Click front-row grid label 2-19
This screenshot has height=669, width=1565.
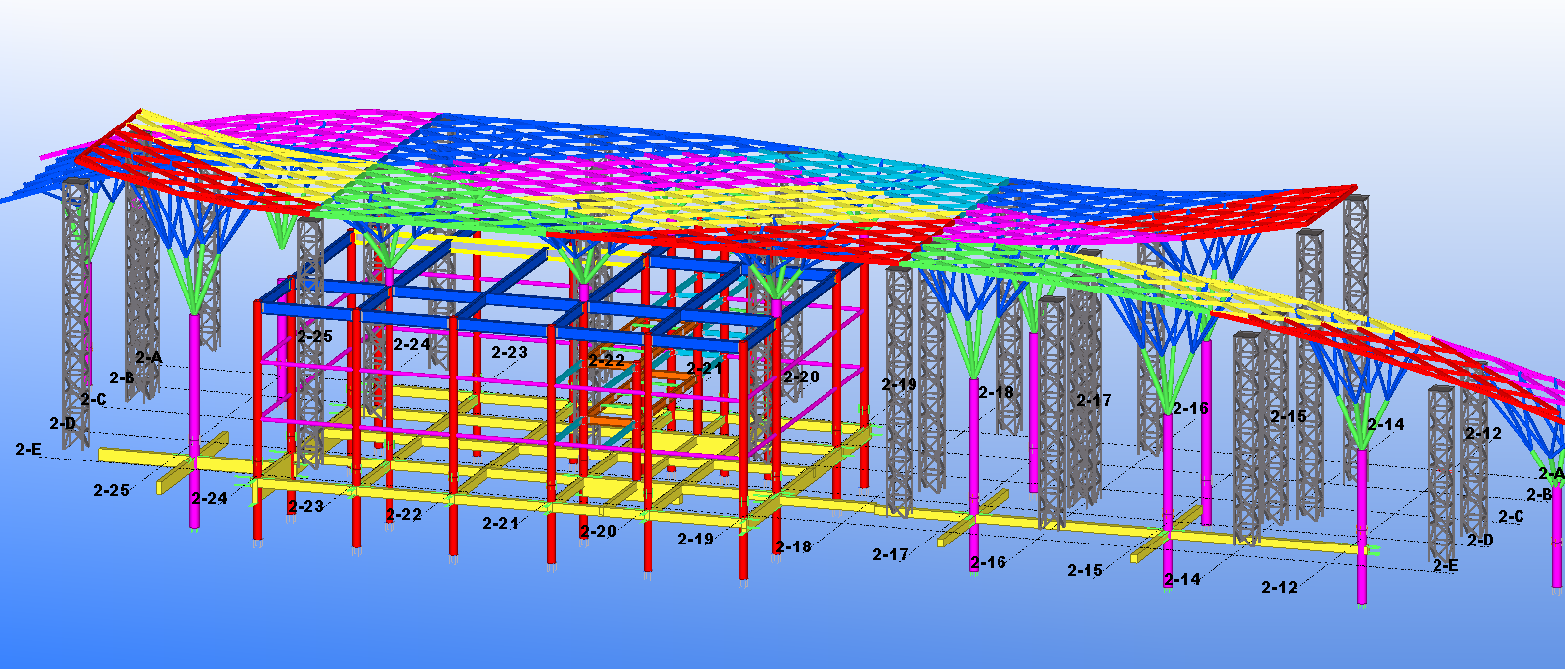click(x=695, y=539)
